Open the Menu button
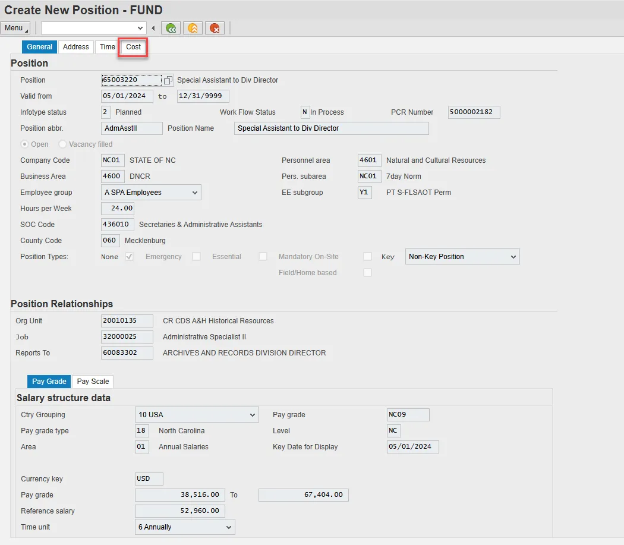This screenshot has height=545, width=624. tap(16, 28)
